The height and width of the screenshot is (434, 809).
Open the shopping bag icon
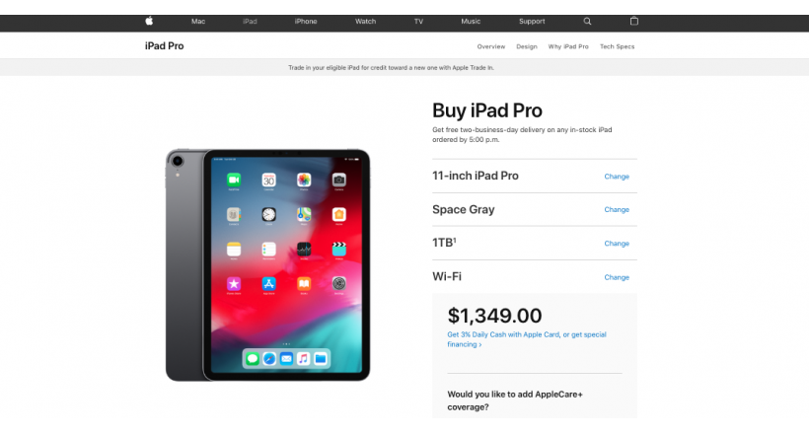pos(634,21)
